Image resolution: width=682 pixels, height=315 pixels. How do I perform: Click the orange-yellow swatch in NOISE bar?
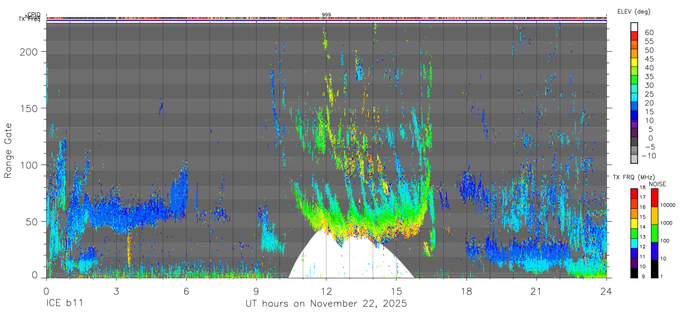[x=654, y=216]
